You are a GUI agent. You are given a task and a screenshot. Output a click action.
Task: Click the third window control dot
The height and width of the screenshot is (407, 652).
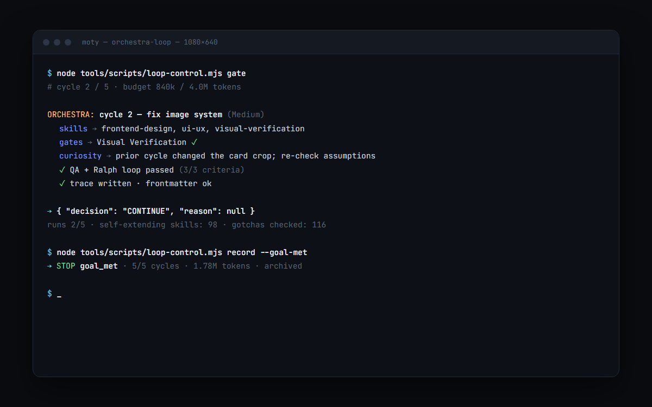tap(68, 42)
